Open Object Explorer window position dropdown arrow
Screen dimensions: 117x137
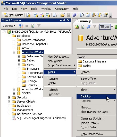61,21
